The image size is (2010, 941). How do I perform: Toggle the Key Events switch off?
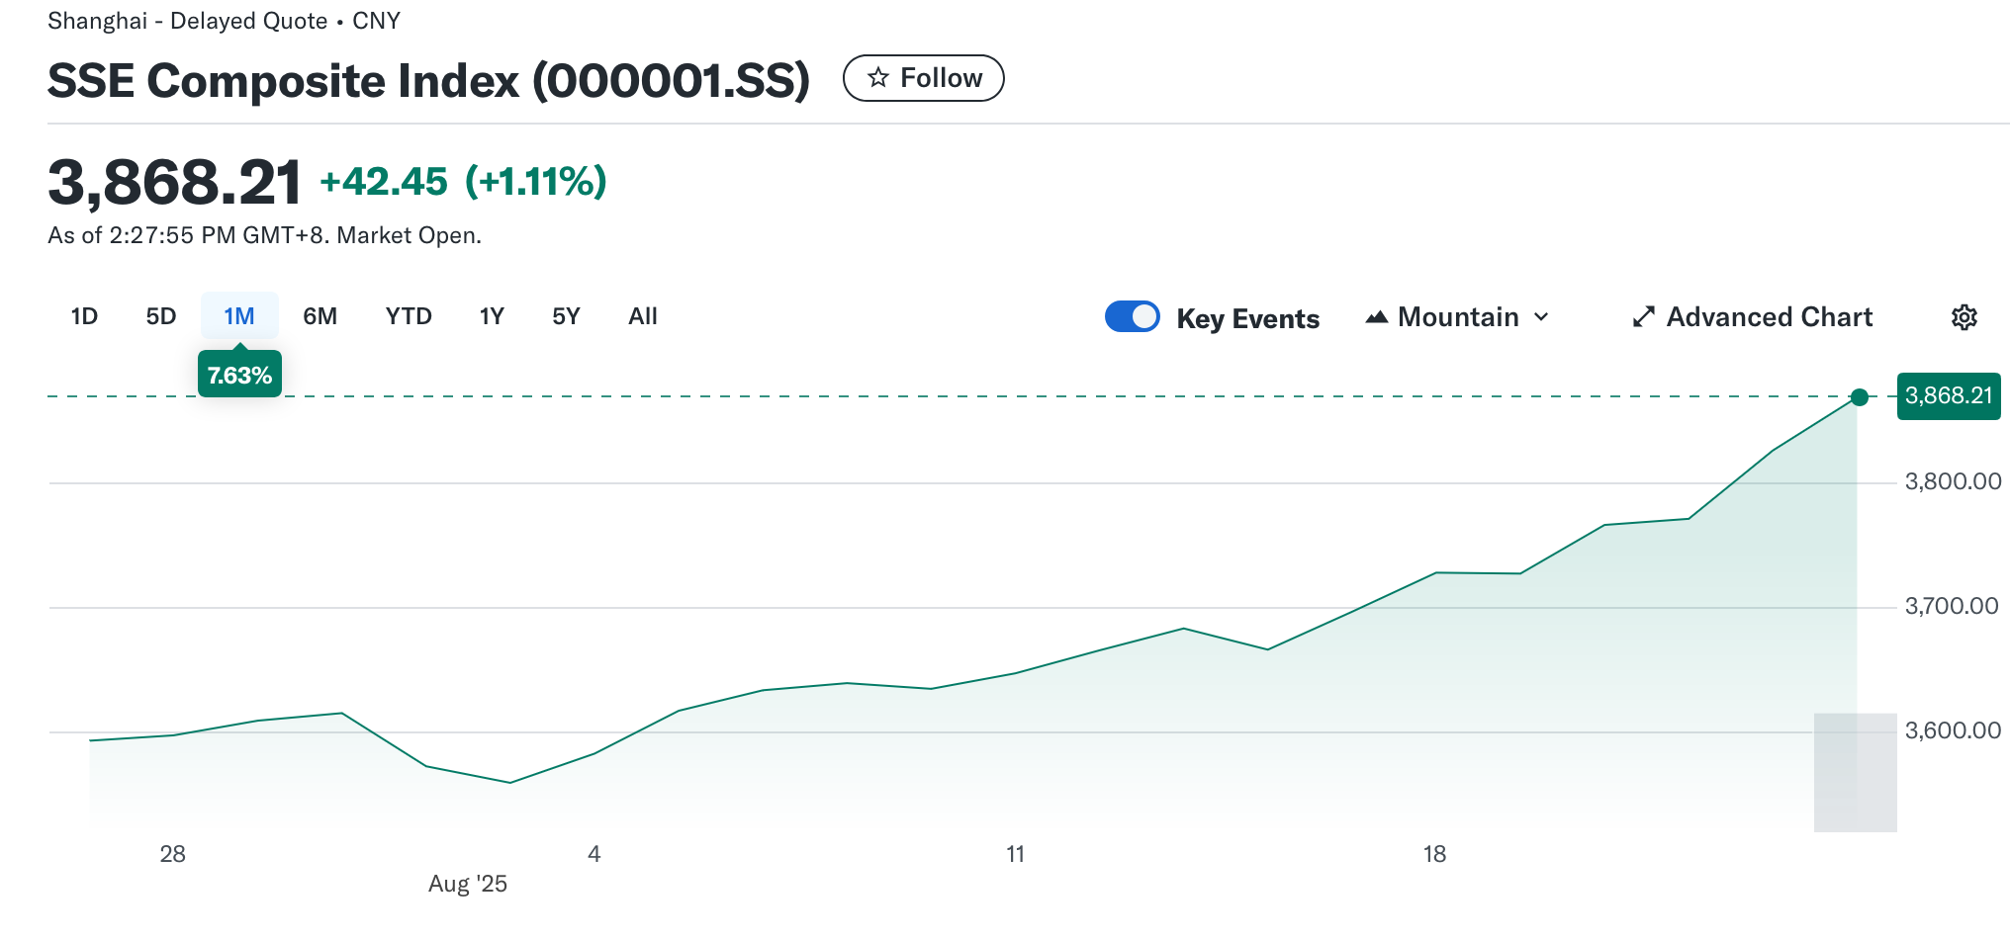[x=1132, y=316]
